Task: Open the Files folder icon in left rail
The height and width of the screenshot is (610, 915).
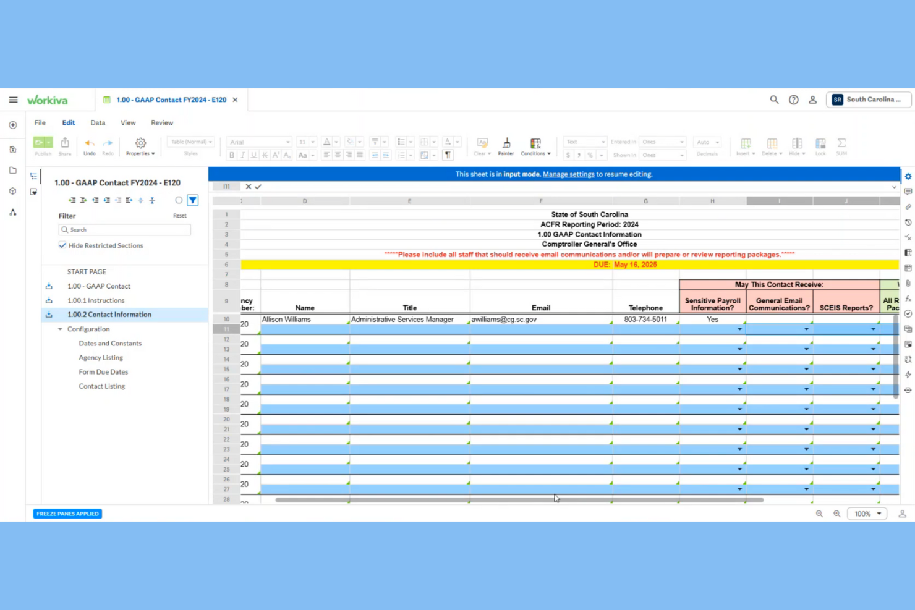Action: pyautogui.click(x=13, y=171)
